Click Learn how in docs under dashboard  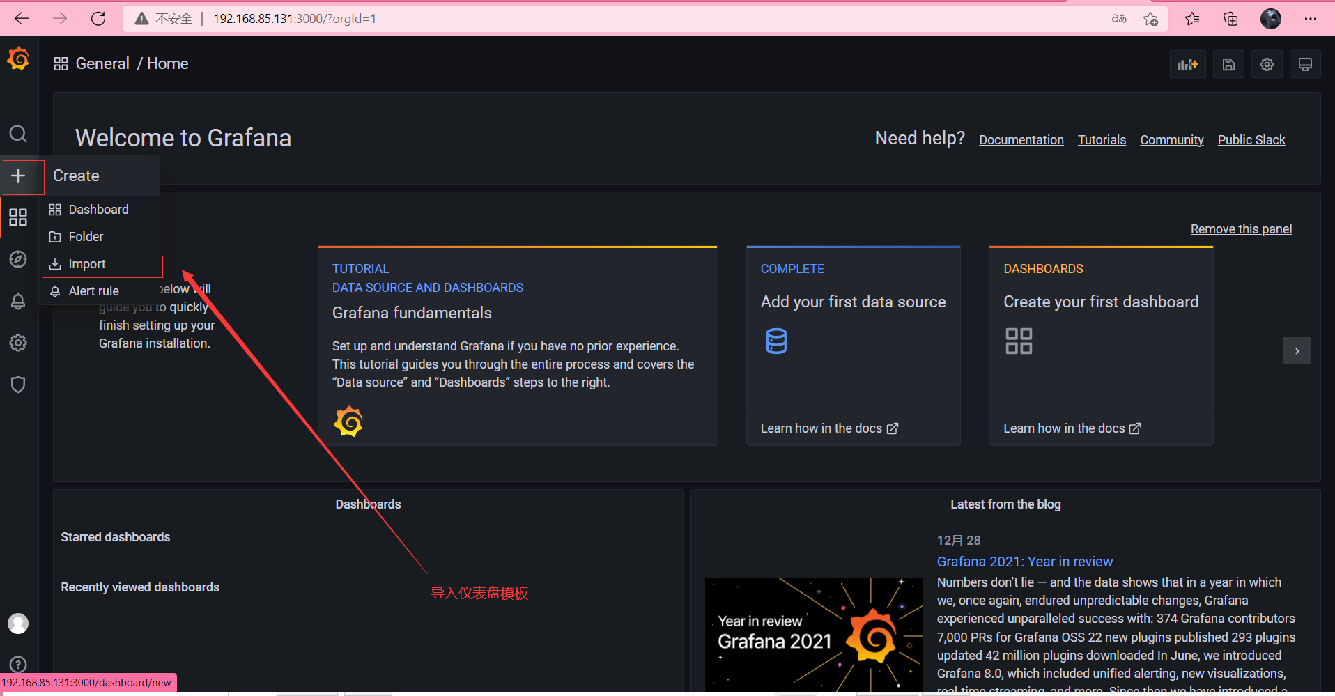(x=1072, y=428)
